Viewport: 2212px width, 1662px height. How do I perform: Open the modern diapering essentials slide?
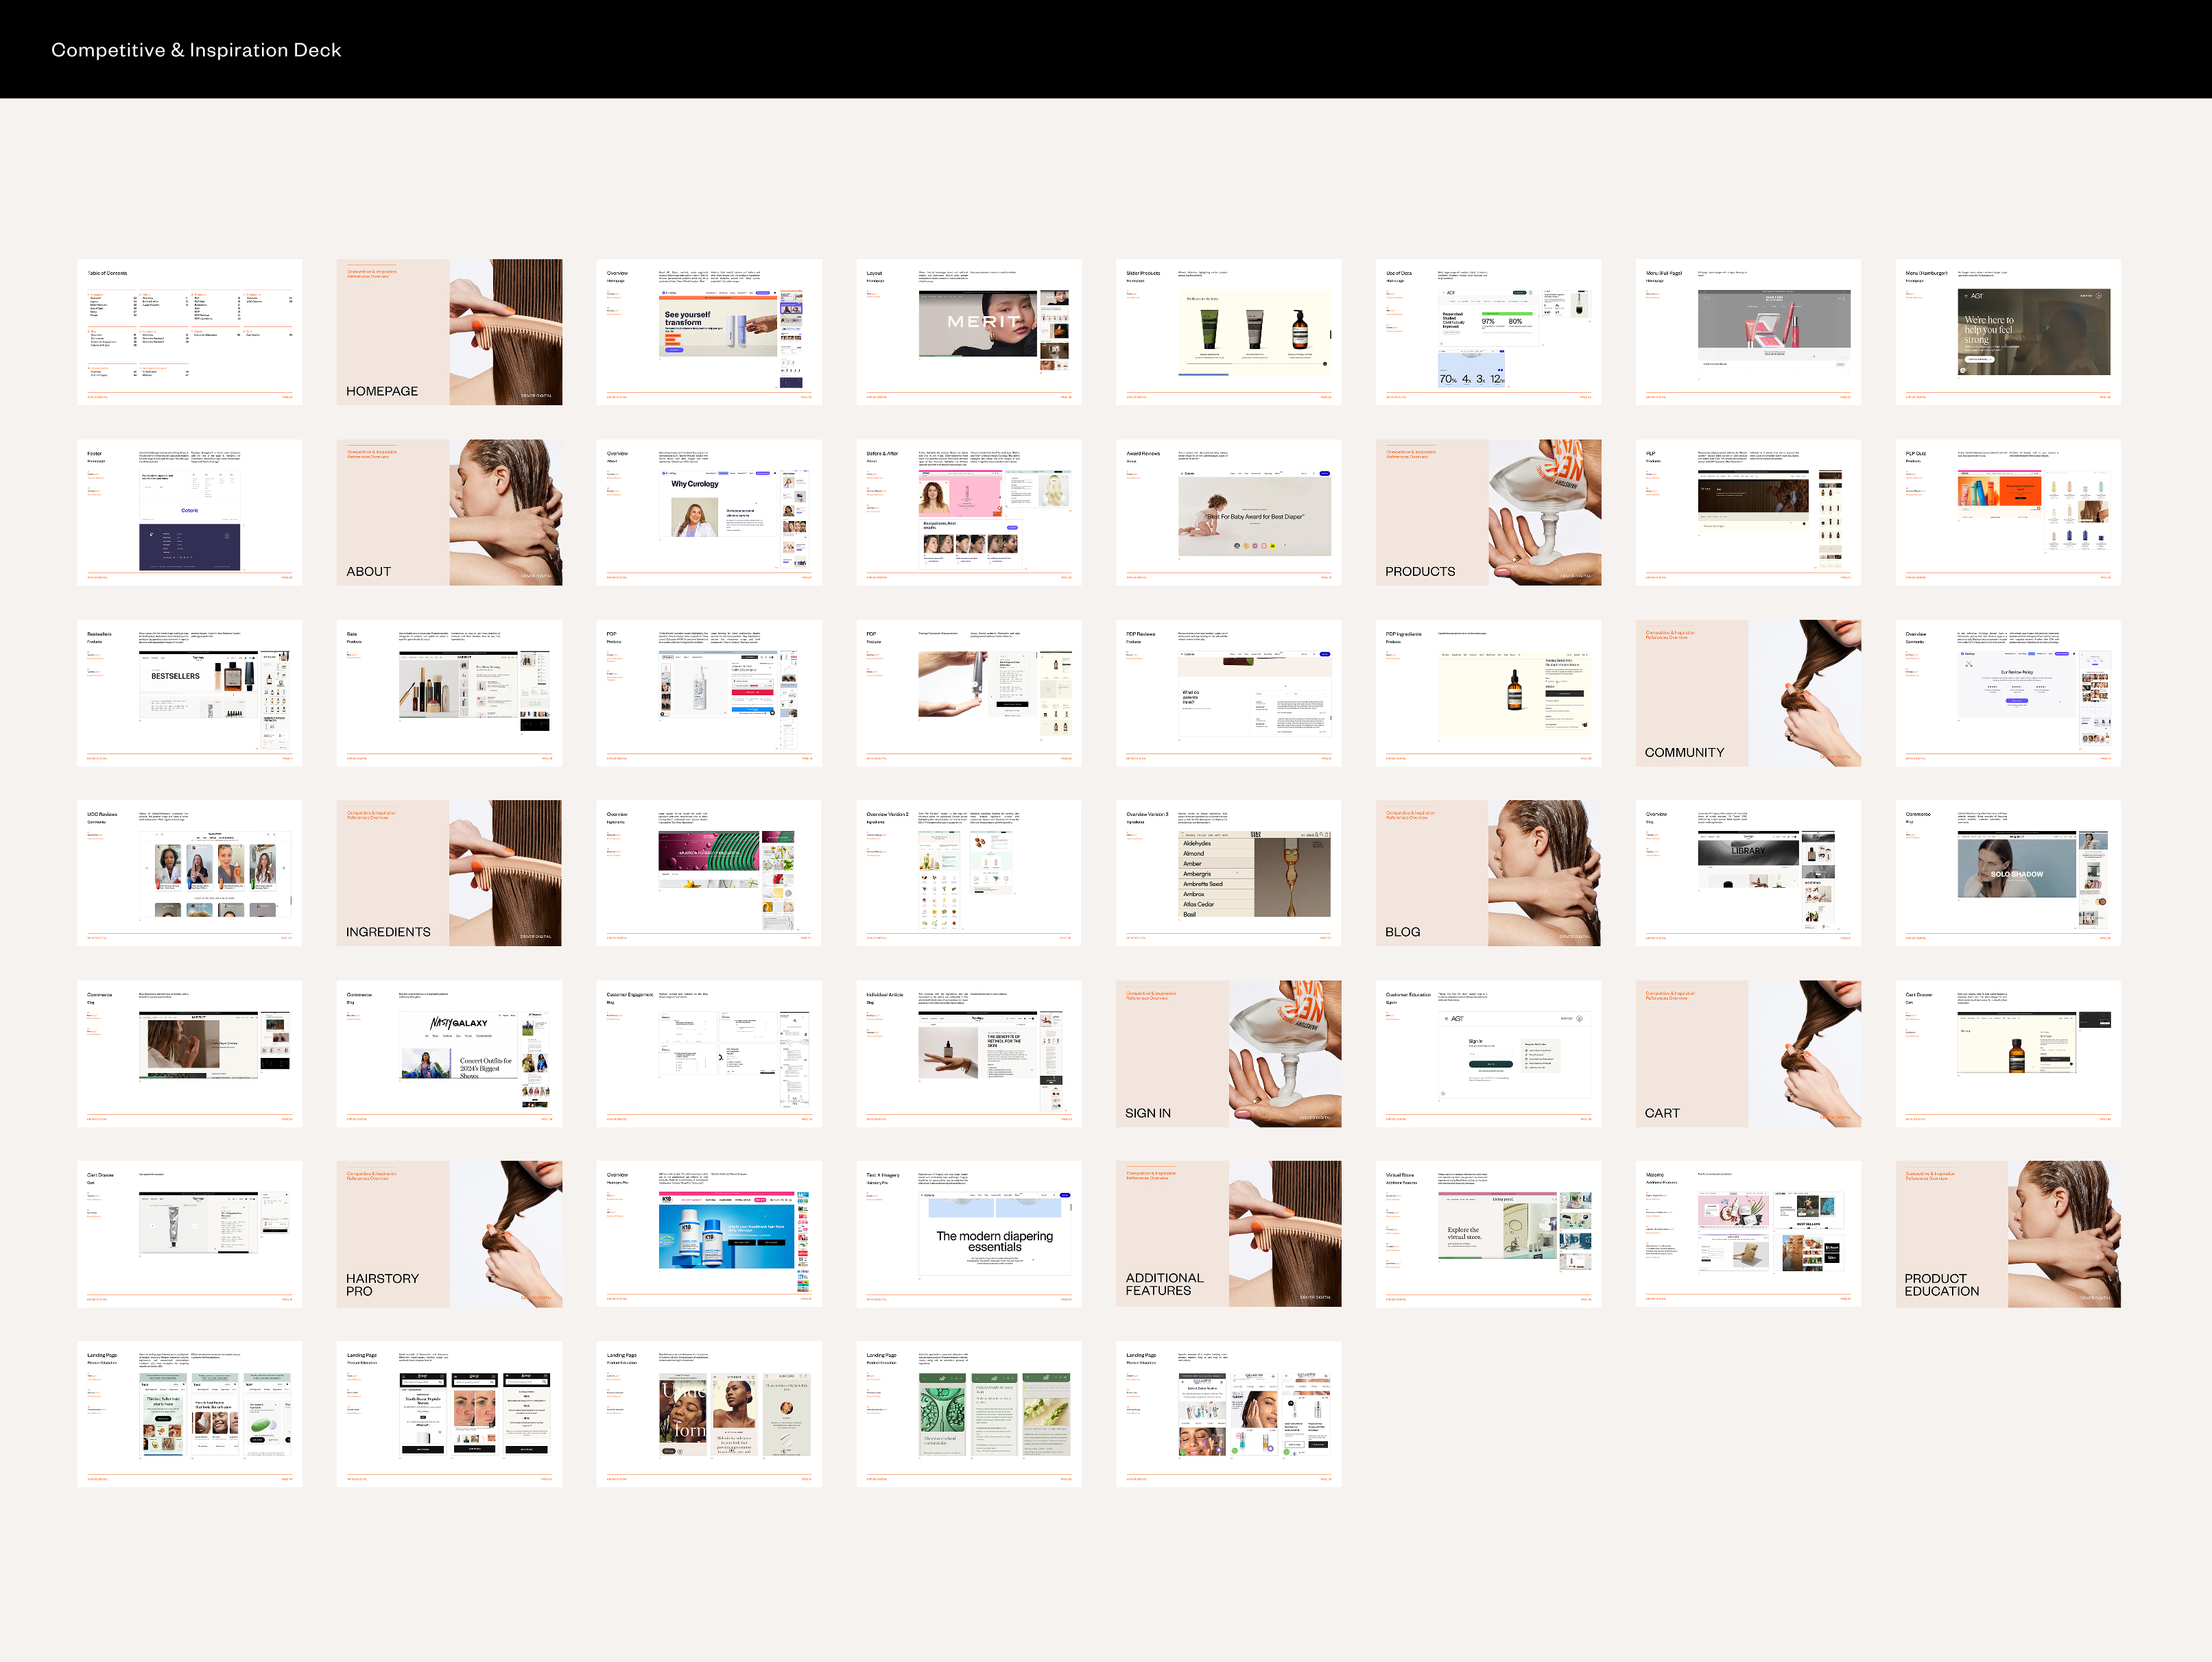968,1233
